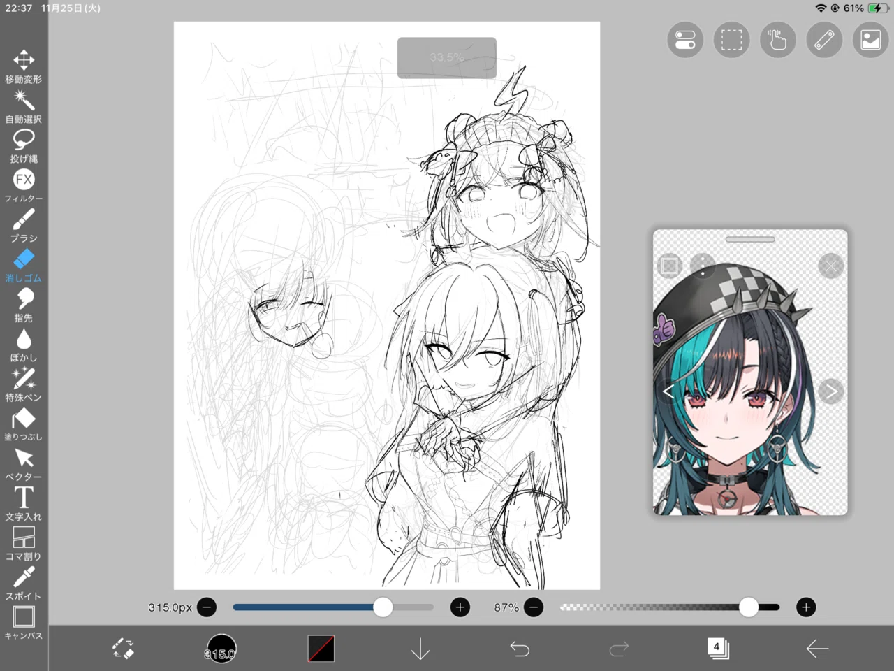Select the ブラシ brush tool
The width and height of the screenshot is (894, 671).
coord(24,226)
